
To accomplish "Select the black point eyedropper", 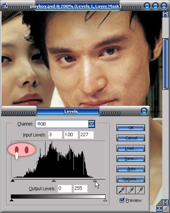I will (122, 190).
